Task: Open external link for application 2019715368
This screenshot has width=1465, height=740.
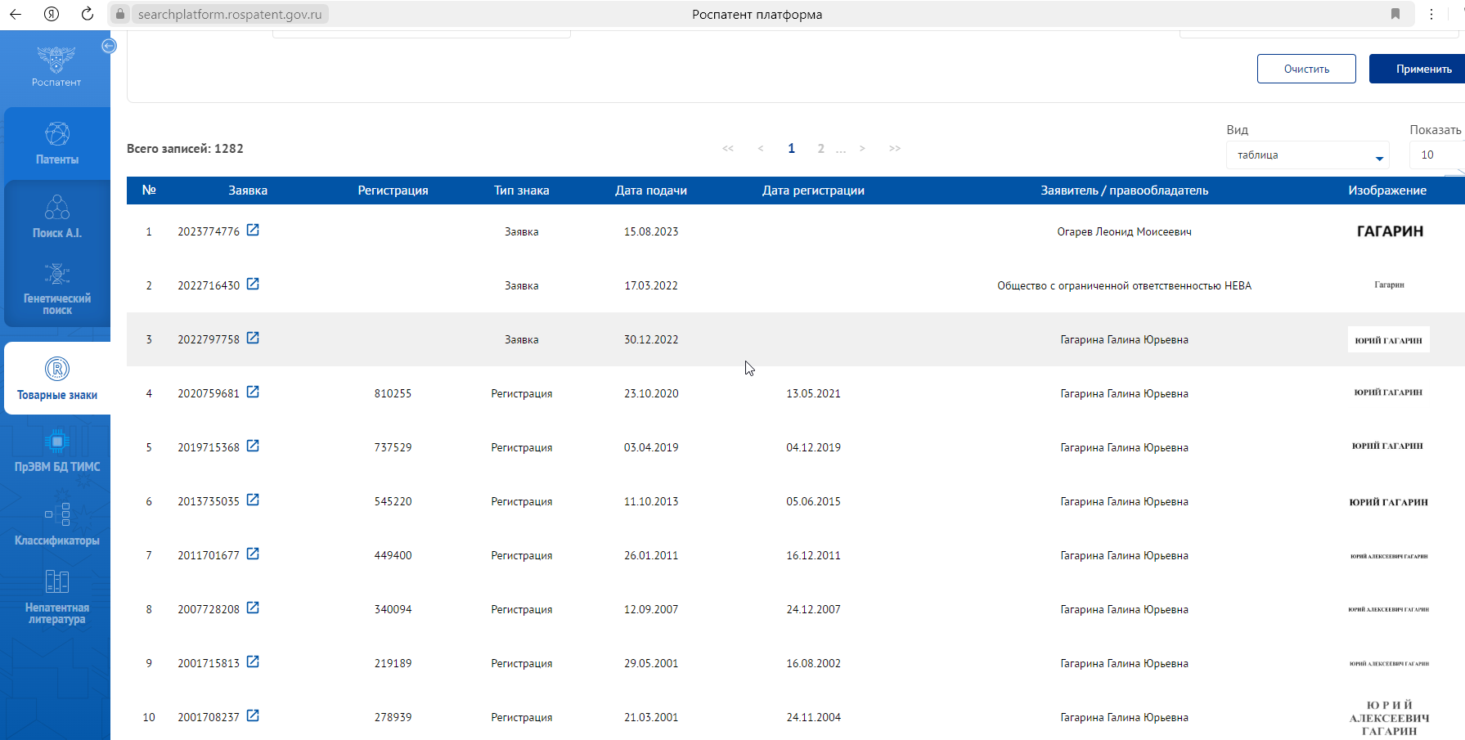Action: tap(253, 446)
